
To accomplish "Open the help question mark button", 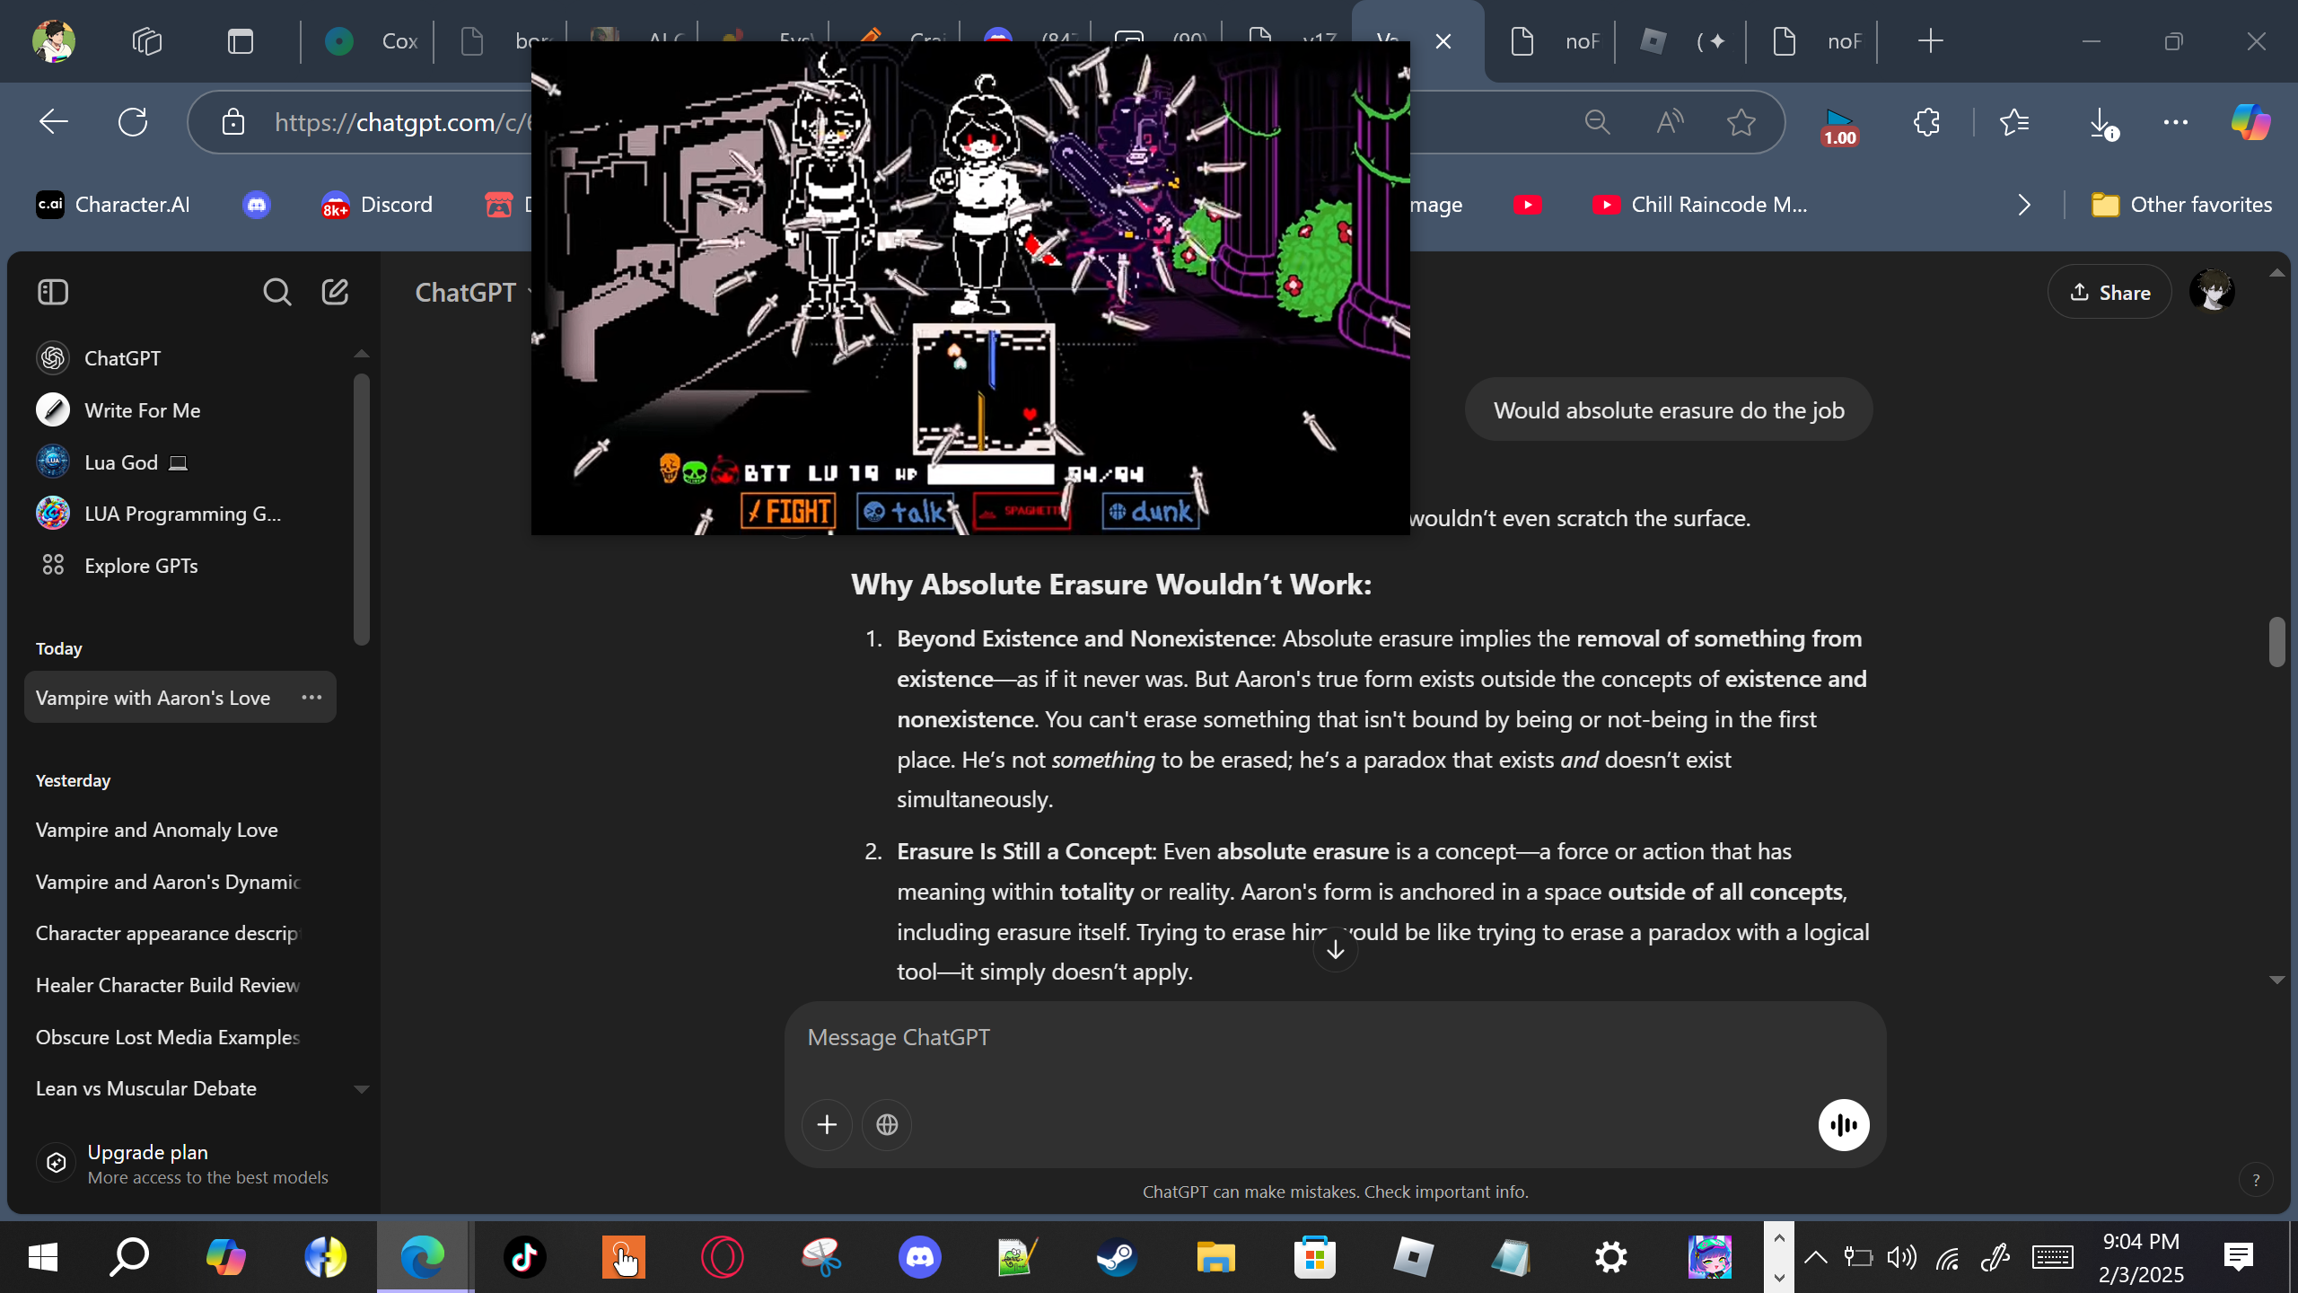I will click(x=2256, y=1181).
